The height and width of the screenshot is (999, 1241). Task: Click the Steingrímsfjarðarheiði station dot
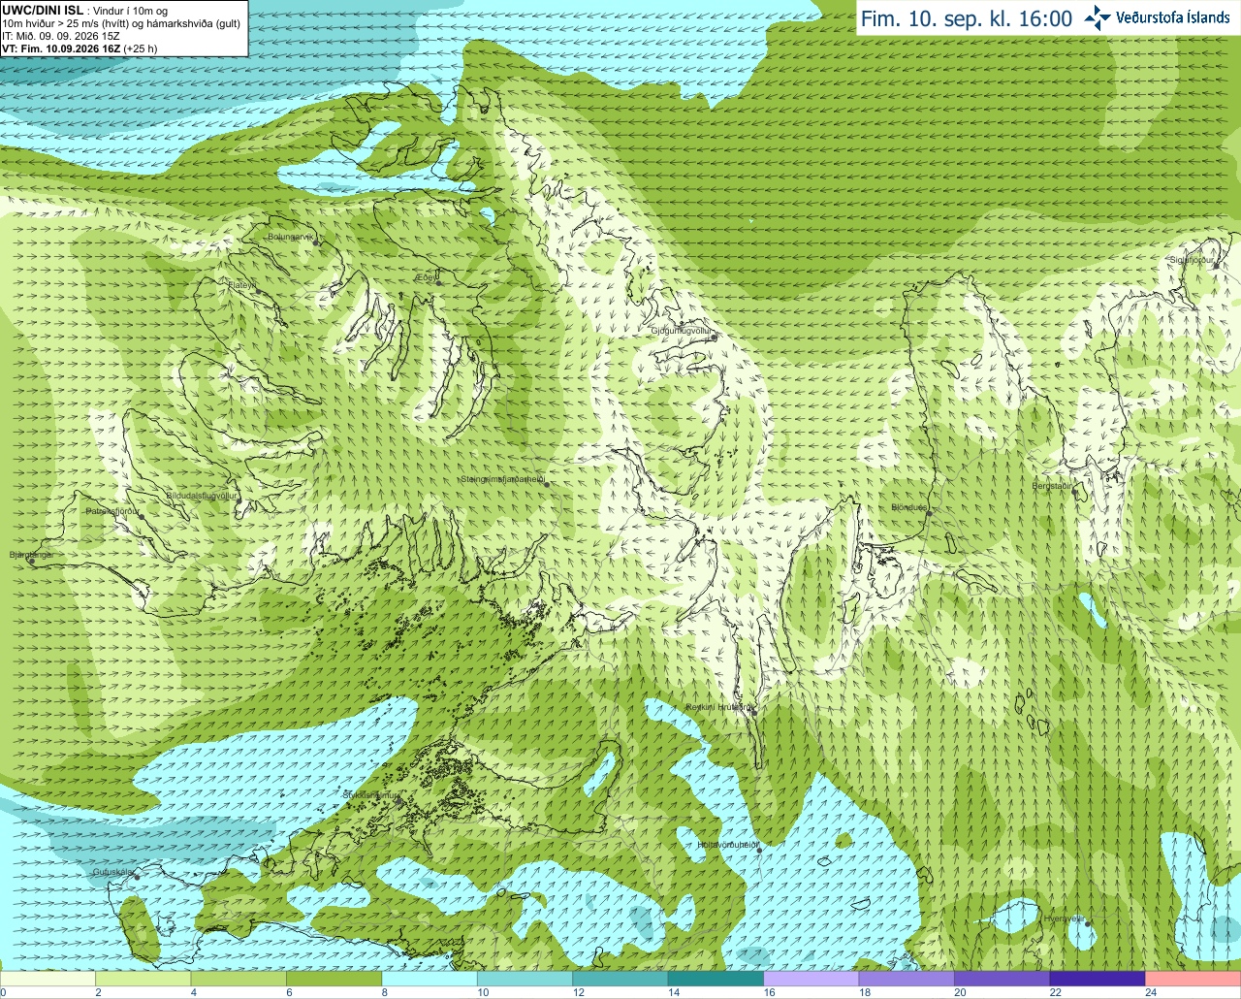coord(546,483)
